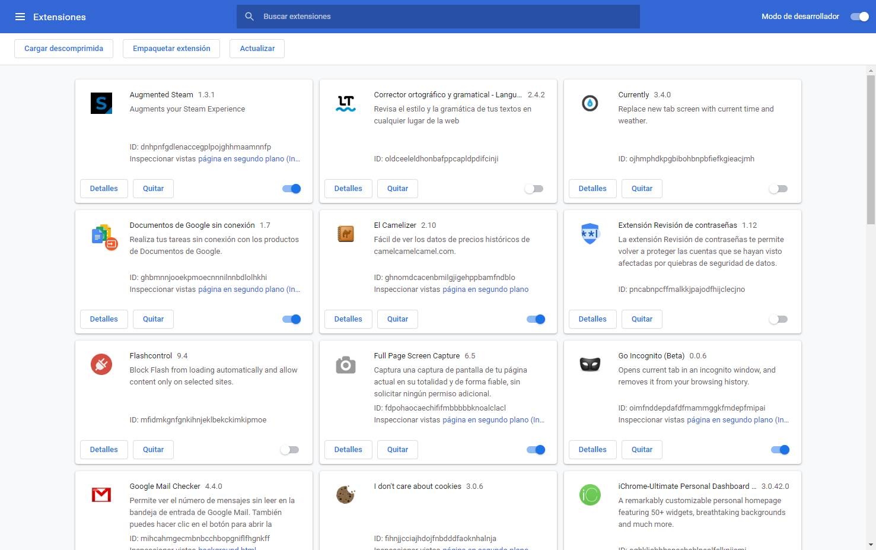
Task: Enable the Corrector ortográfico y gramatical extension
Action: click(534, 189)
